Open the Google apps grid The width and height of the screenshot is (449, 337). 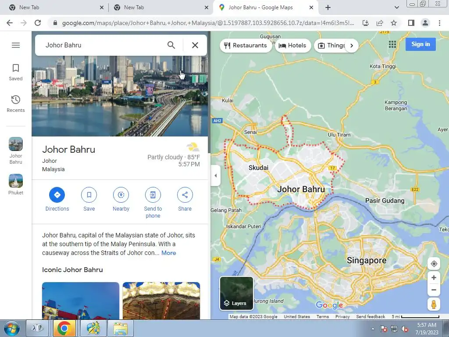(392, 44)
